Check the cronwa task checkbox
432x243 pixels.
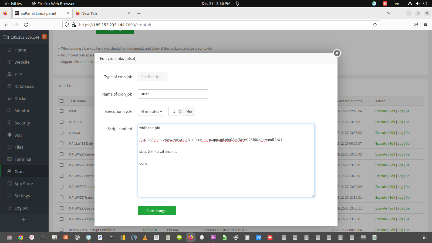pyautogui.click(x=62, y=133)
